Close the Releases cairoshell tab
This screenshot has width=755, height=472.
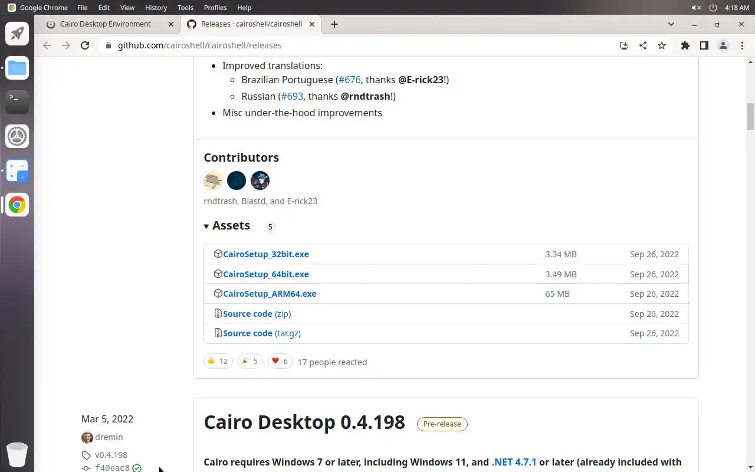[x=313, y=24]
